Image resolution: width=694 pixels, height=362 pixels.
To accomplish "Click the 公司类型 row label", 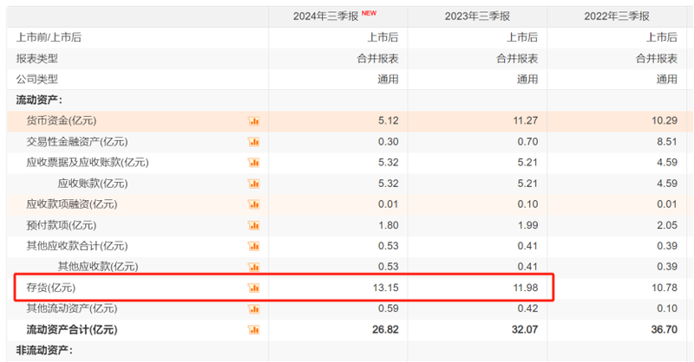I will point(37,79).
